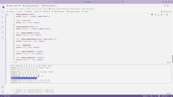Open the Testing flask view

pos(3,38)
